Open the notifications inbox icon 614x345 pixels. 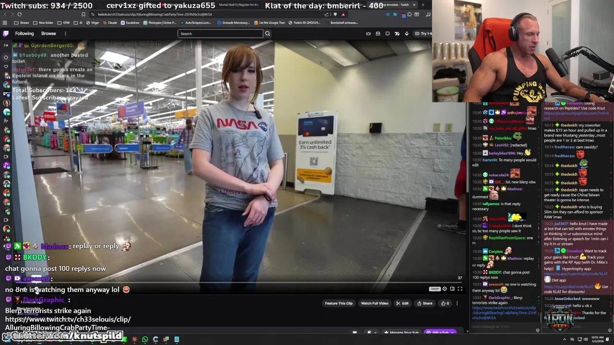pos(378,34)
